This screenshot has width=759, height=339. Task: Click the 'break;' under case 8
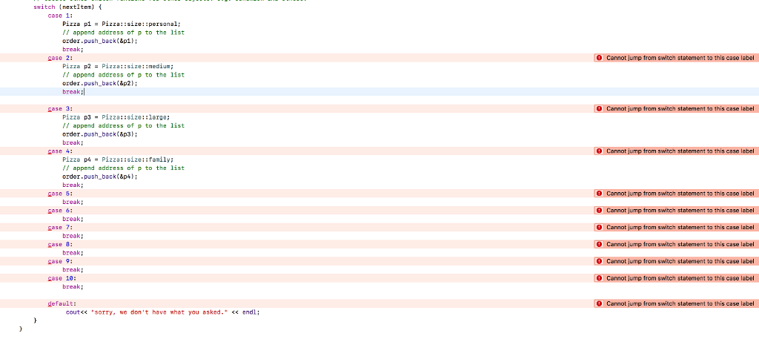[x=73, y=253]
